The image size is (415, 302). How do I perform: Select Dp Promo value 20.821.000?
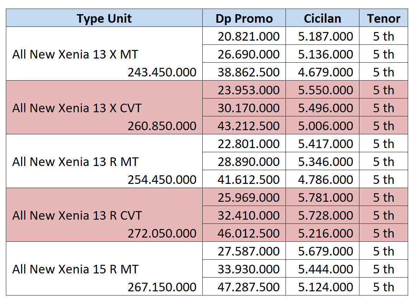[x=248, y=37]
